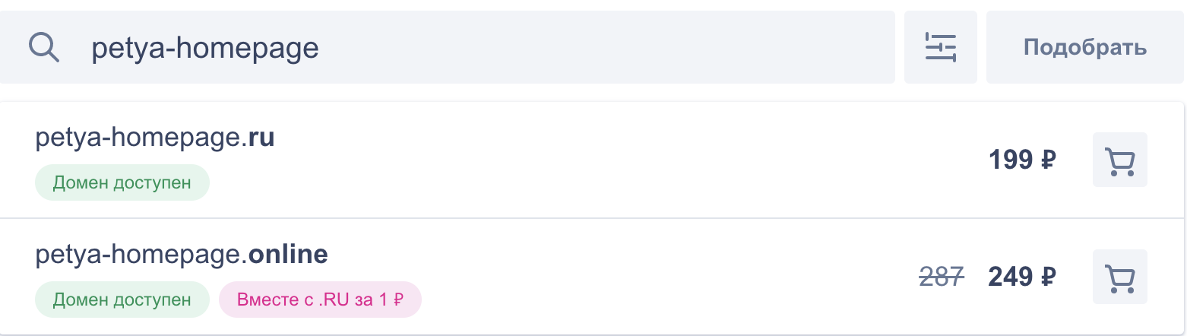Image resolution: width=1187 pixels, height=336 pixels.
Task: Add petya-homepage.ru to the cart
Action: point(1119,160)
